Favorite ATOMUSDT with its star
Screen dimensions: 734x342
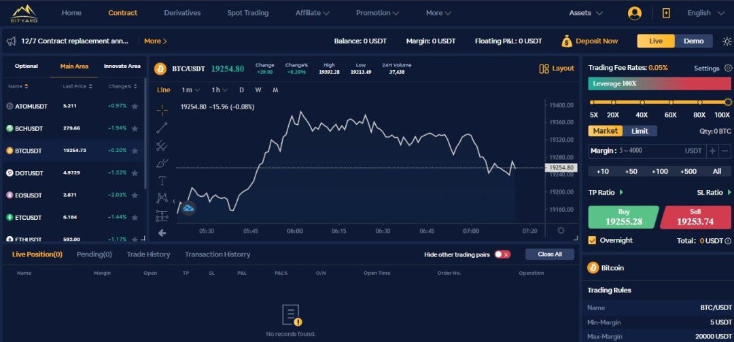click(x=135, y=106)
